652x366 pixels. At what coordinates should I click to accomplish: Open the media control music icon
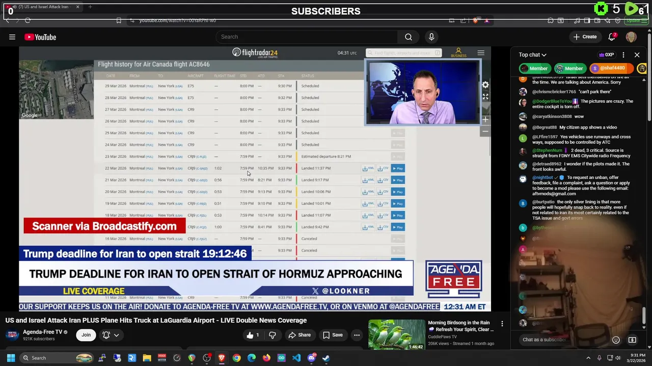tap(577, 20)
